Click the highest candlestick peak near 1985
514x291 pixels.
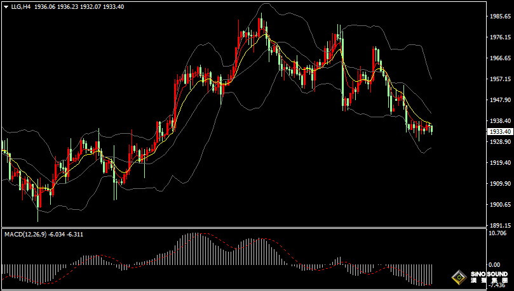260,22
